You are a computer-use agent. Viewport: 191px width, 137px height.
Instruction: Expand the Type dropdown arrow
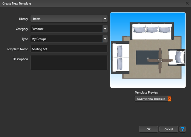click(x=105, y=39)
